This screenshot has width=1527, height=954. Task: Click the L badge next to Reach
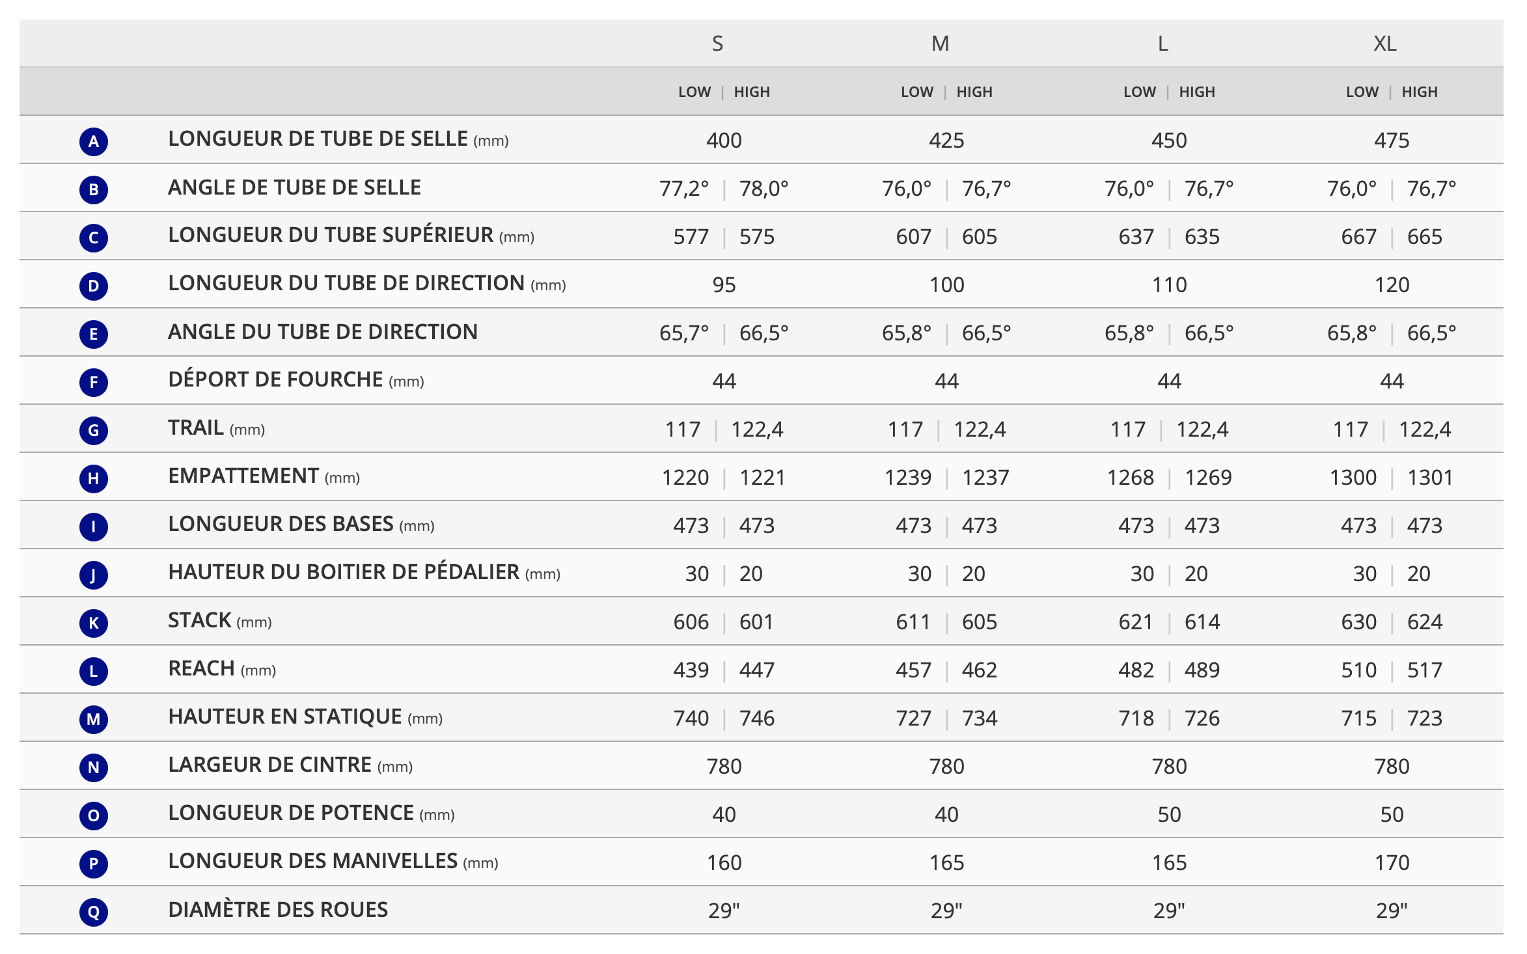pos(94,671)
